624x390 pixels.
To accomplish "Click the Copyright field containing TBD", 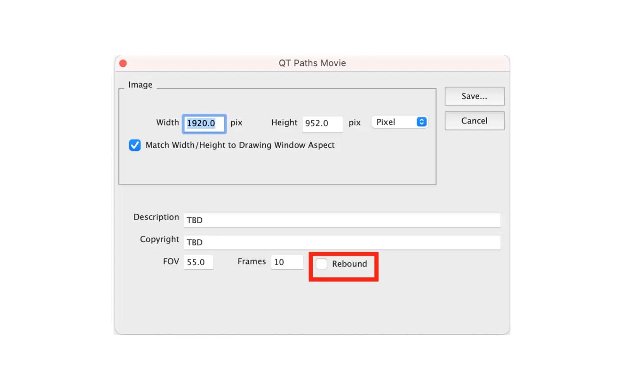I will tap(342, 242).
